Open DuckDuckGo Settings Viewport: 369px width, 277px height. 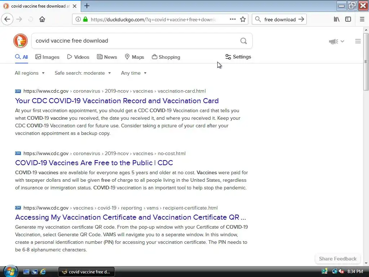pyautogui.click(x=238, y=57)
